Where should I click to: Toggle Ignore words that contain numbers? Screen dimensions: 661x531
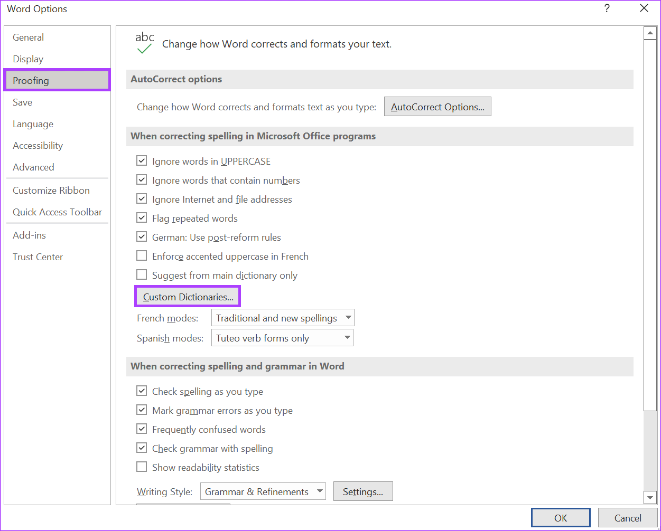click(x=142, y=180)
